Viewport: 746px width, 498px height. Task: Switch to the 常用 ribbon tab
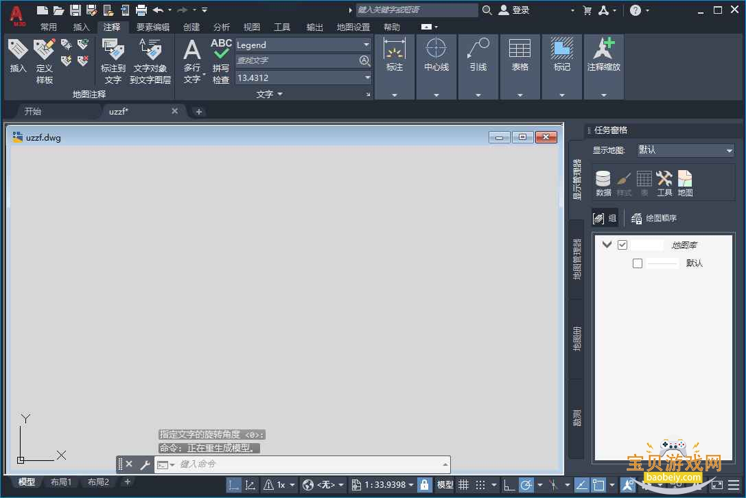(49, 27)
